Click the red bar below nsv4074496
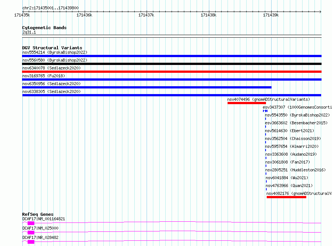The width and height of the screenshot is (332, 246). (x=247, y=103)
